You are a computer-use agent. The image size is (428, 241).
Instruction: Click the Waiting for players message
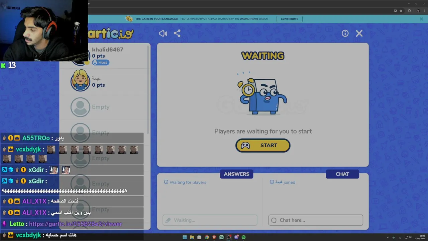[x=188, y=182]
